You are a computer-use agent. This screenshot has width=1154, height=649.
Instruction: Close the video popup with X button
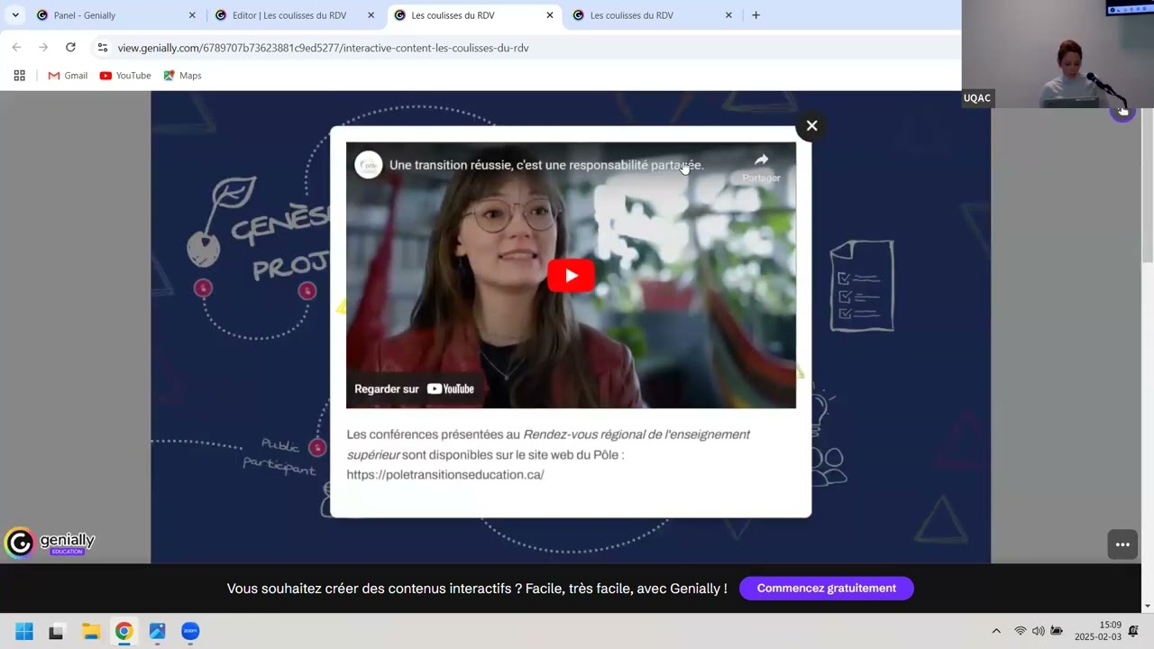pyautogui.click(x=811, y=125)
